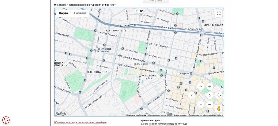
Task: Toggle map camera controls icon
Action: click(219, 95)
